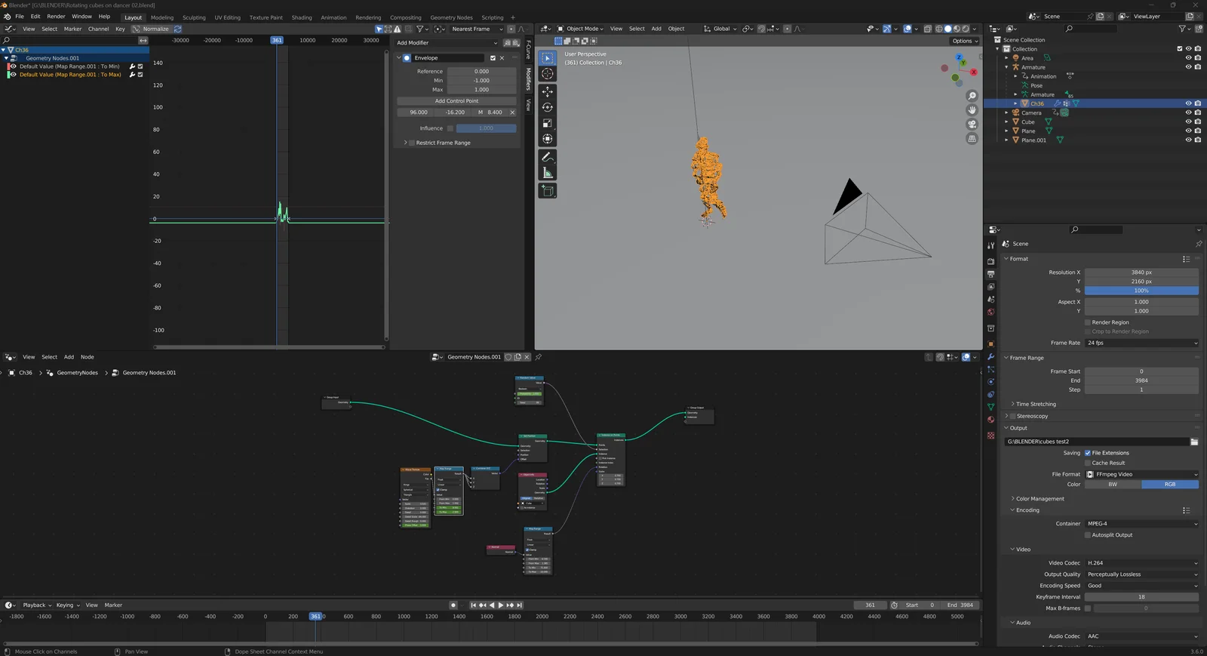The width and height of the screenshot is (1207, 656).
Task: Open the Add Modifier dropdown
Action: coord(447,43)
